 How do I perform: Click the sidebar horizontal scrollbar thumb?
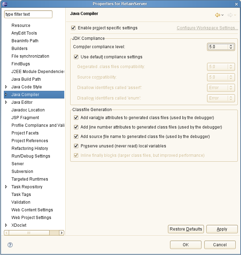click(x=29, y=233)
